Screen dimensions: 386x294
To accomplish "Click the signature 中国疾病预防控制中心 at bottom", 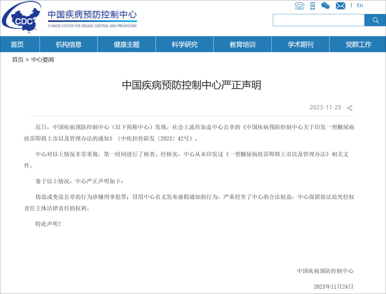I will point(325,271).
